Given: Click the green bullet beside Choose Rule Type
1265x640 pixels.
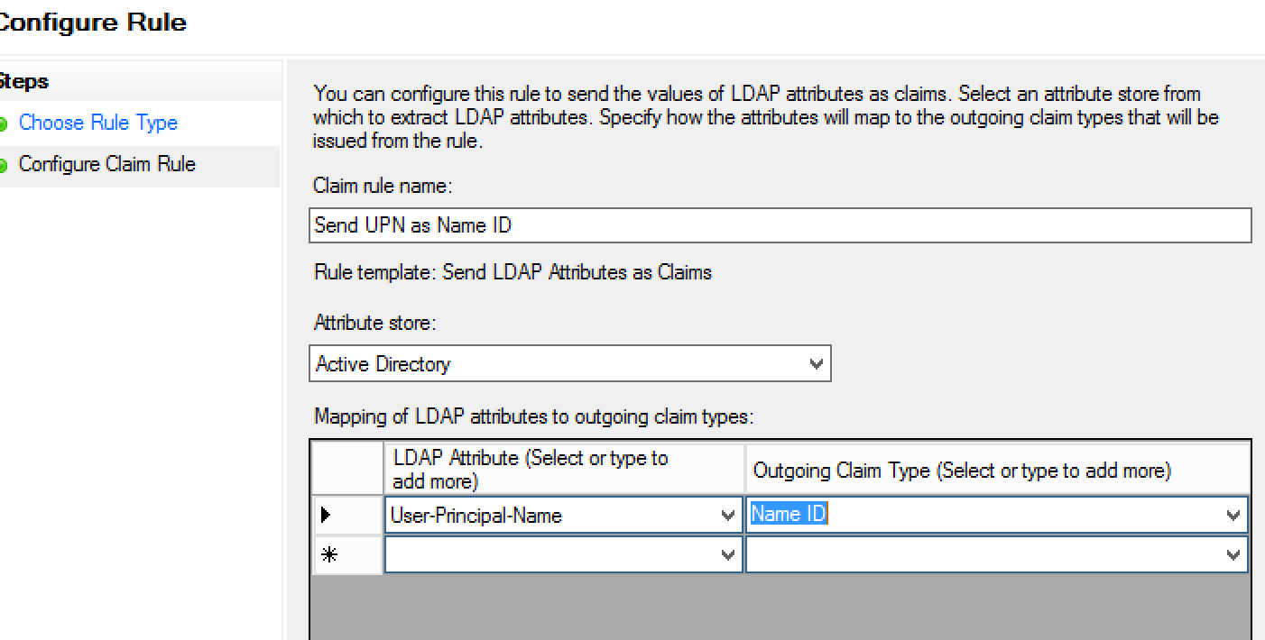Looking at the screenshot, I should coord(3,123).
